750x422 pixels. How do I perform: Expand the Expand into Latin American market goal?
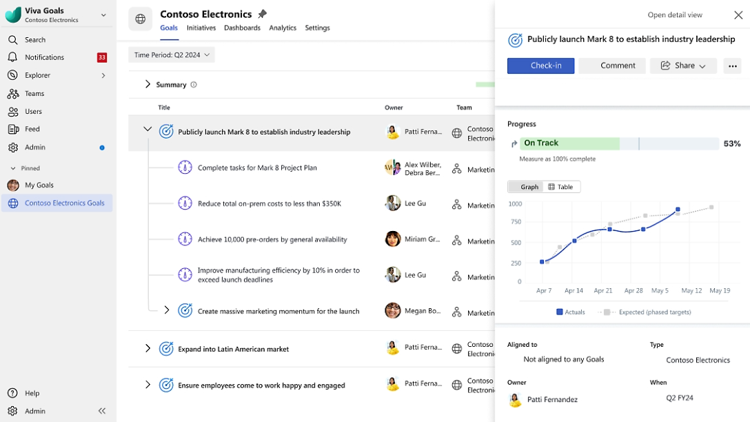tap(148, 349)
